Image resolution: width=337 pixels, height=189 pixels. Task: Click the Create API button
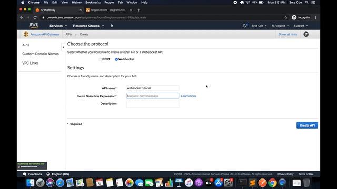pyautogui.click(x=307, y=125)
